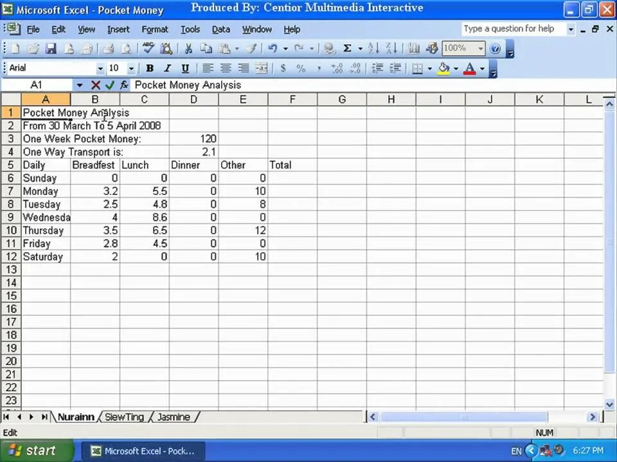Viewport: 617px width, 462px height.
Task: Open the font color dropdown arrow
Action: [483, 69]
